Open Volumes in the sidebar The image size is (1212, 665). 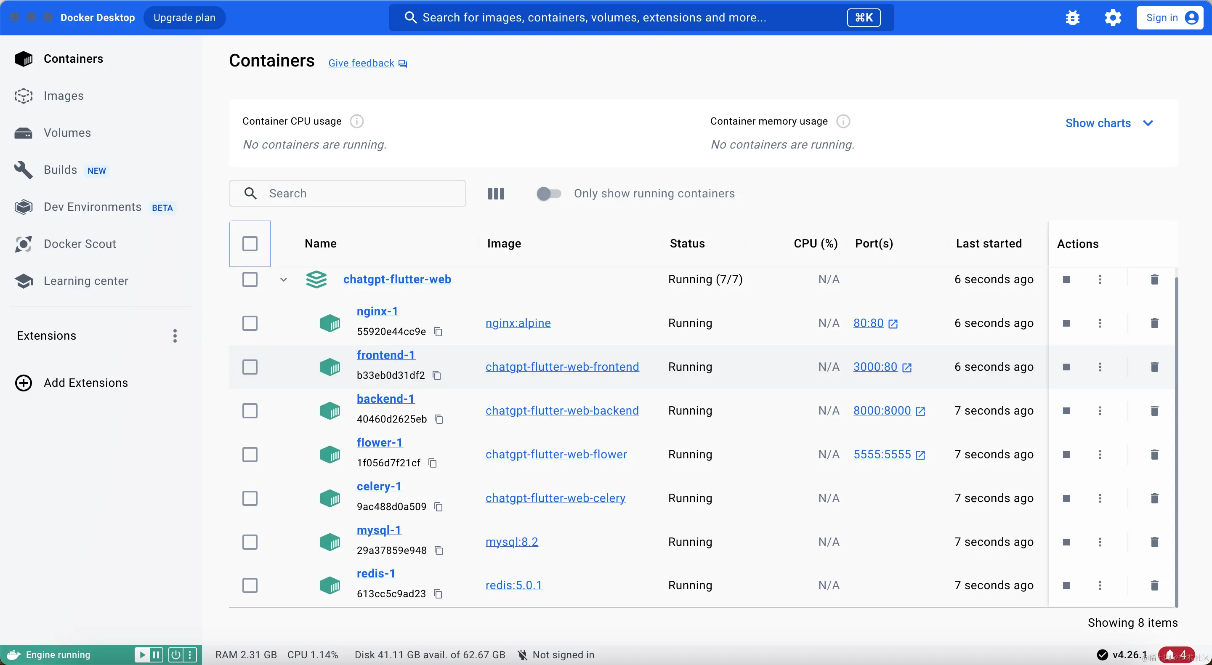pos(67,133)
